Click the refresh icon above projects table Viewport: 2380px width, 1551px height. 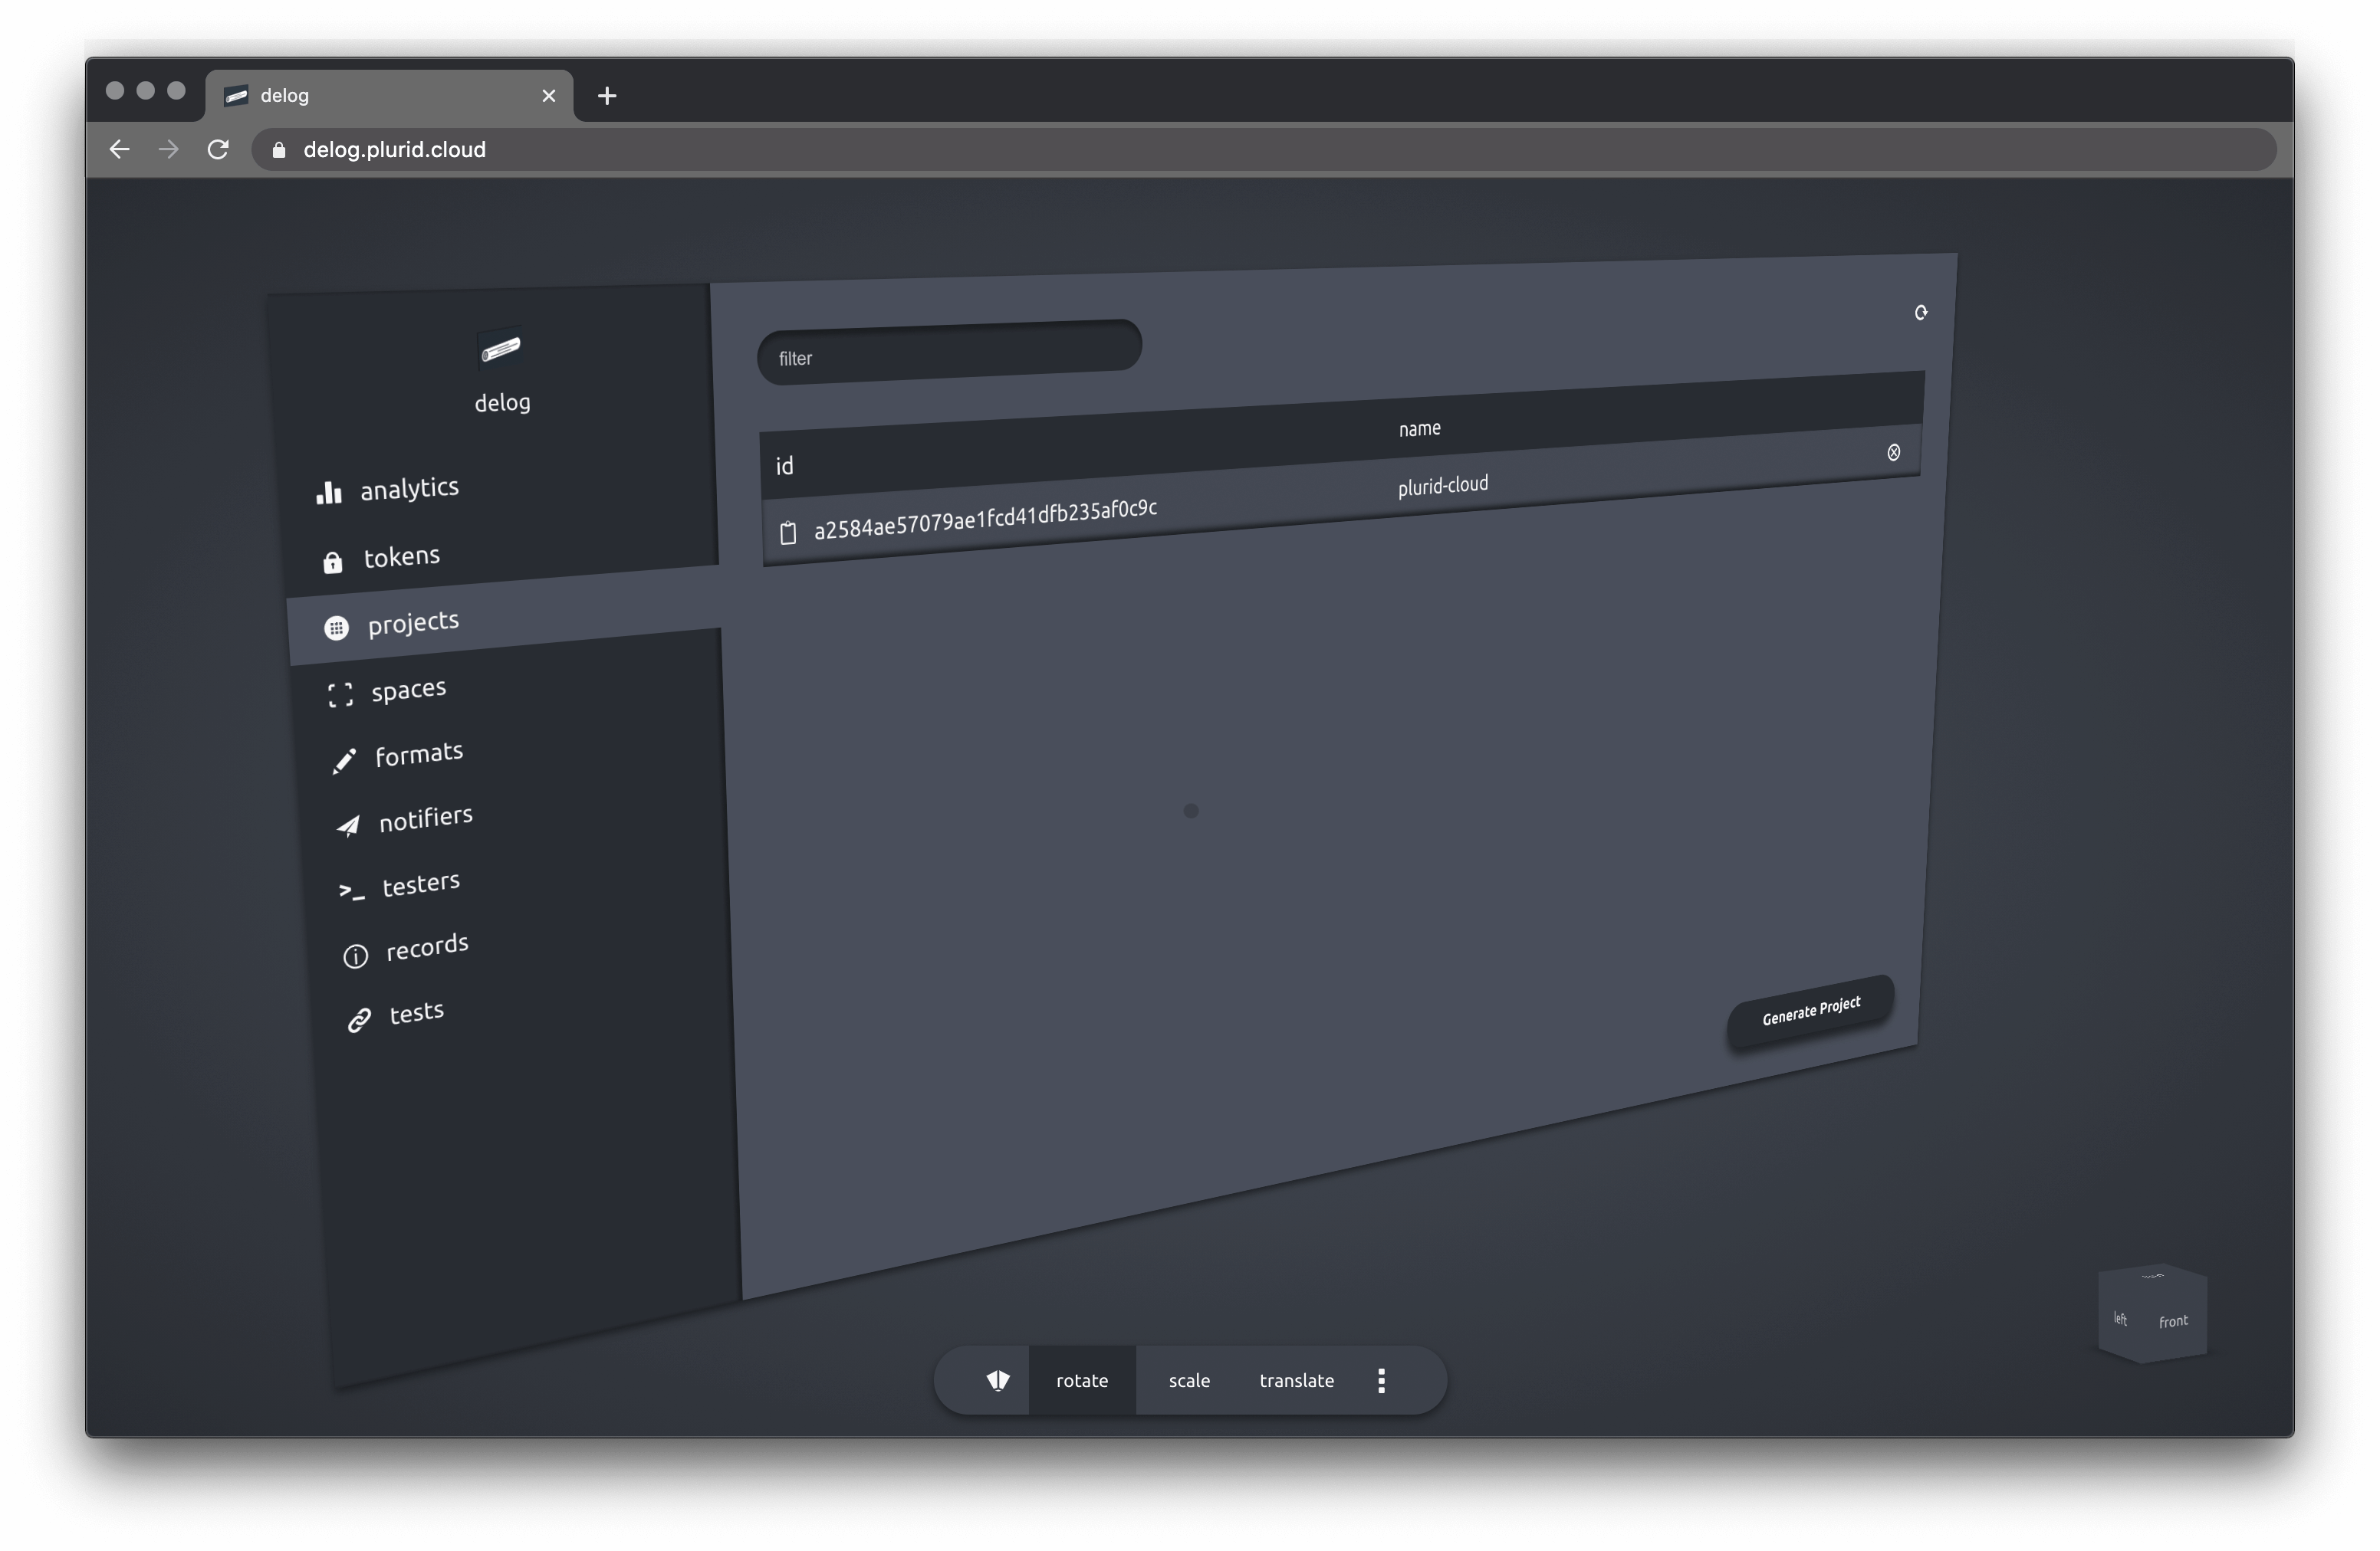(x=1920, y=313)
